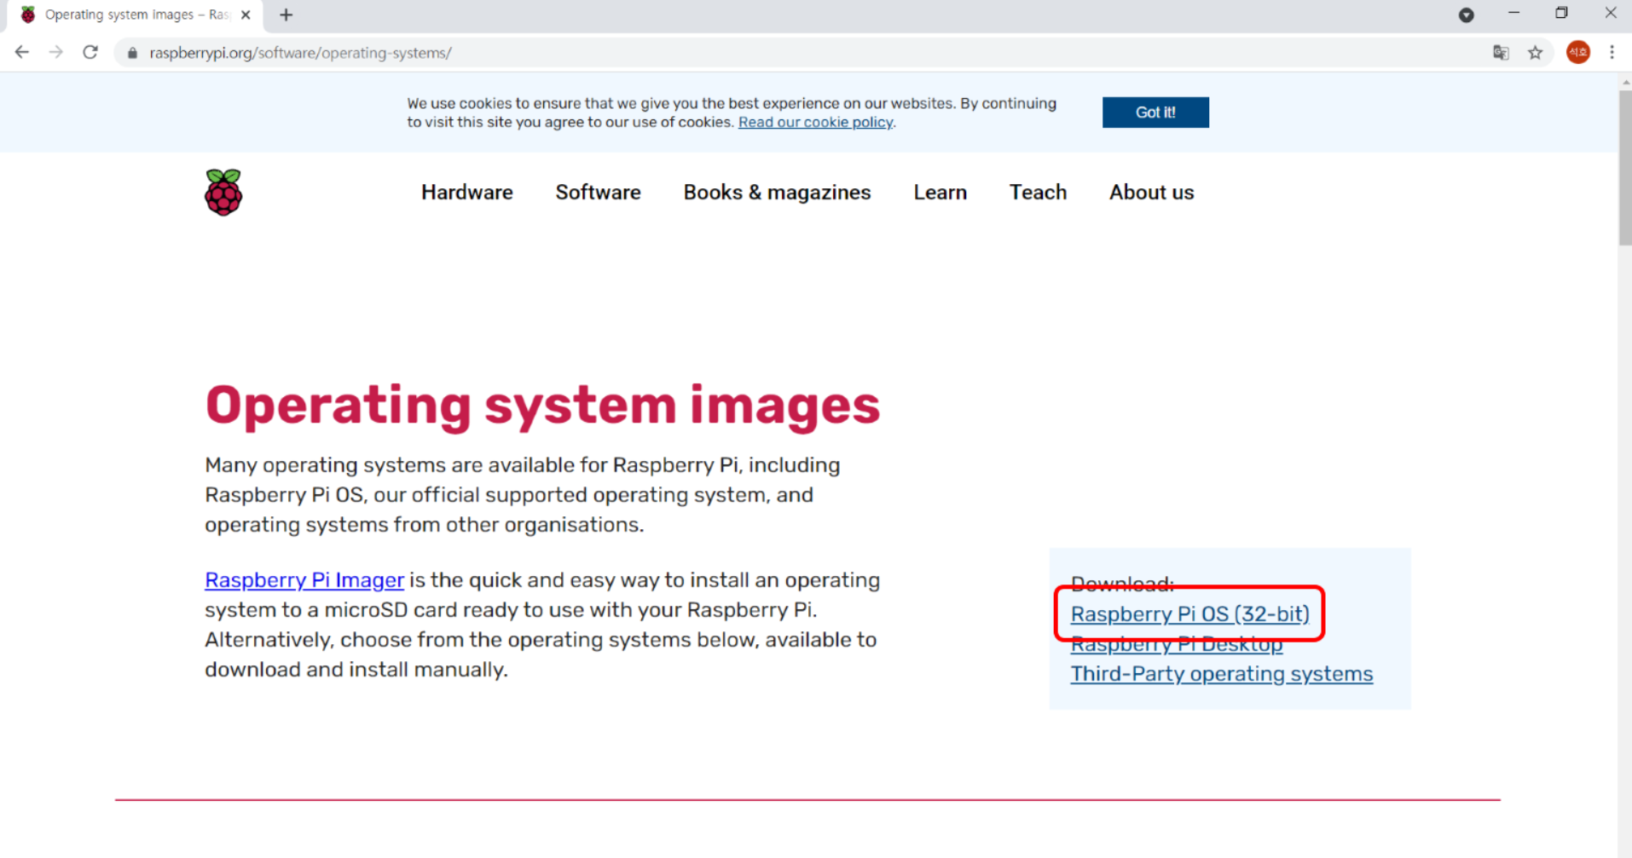
Task: Click the tab search dropdown arrow in the title bar
Action: [x=1467, y=14]
